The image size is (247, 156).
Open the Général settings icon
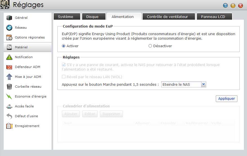[9, 18]
